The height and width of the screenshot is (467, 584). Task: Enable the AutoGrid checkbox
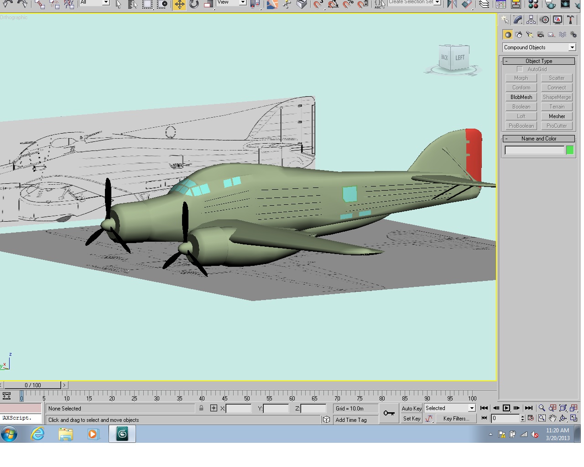[x=520, y=69]
